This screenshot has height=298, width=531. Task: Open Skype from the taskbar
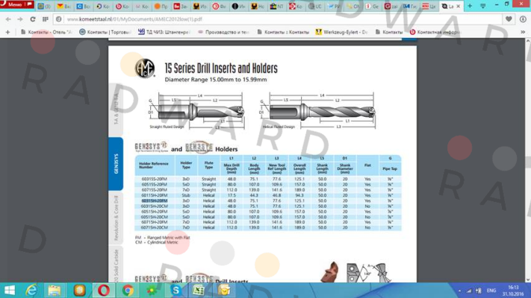click(x=176, y=291)
